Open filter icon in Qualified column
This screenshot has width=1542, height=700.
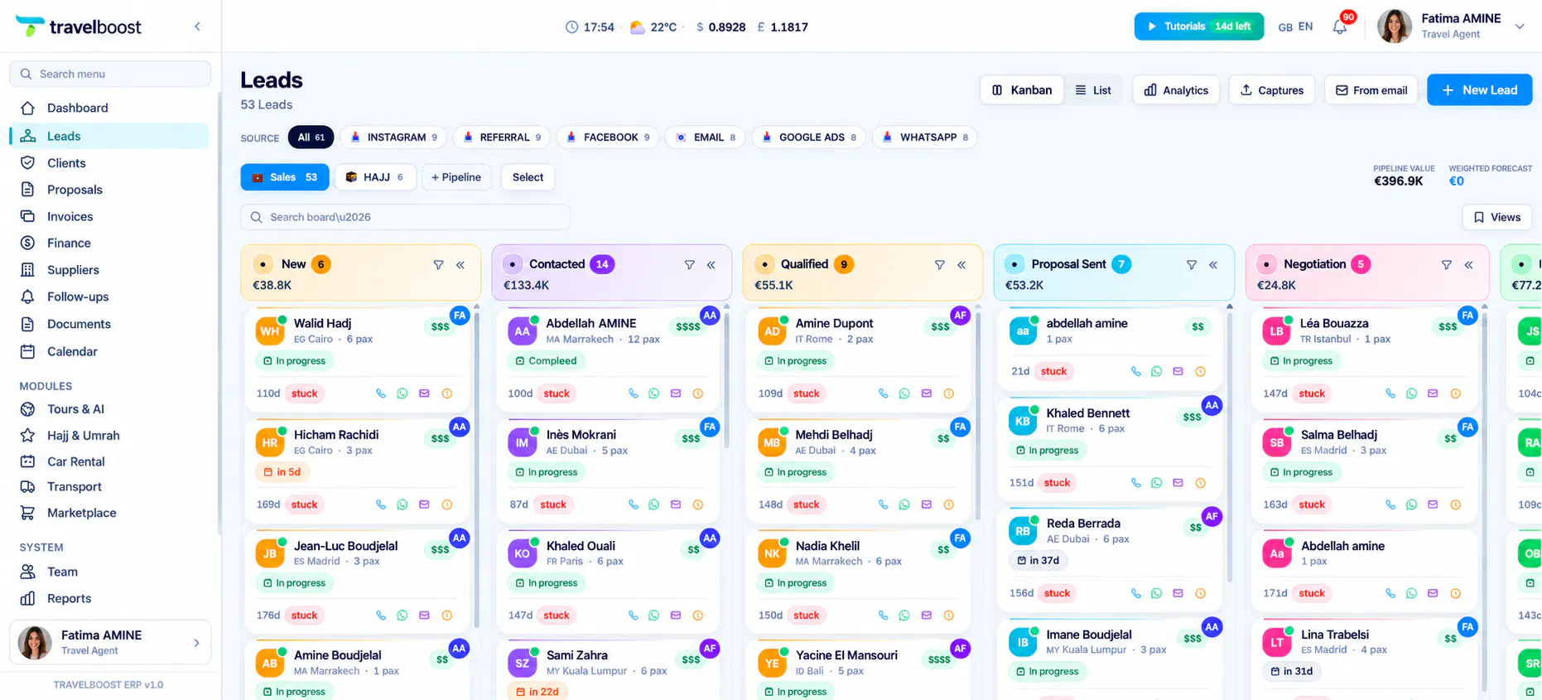pos(939,265)
